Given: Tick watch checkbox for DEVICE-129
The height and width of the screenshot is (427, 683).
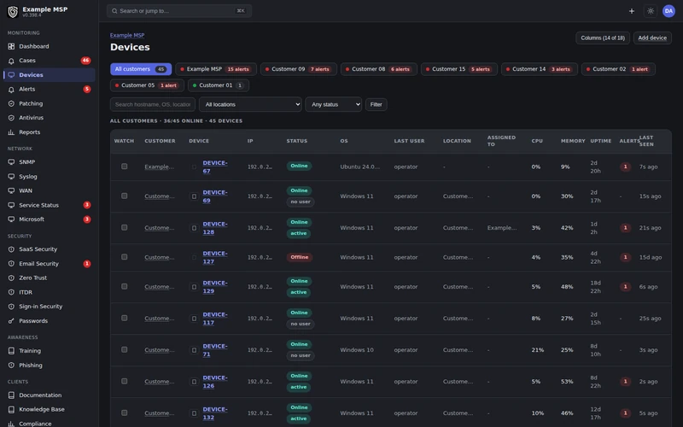Looking at the screenshot, I should pyautogui.click(x=125, y=286).
